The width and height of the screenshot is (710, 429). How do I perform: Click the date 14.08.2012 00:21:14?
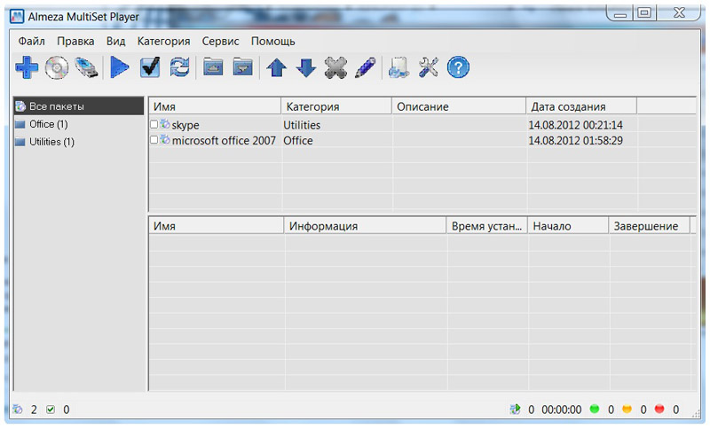pos(575,125)
